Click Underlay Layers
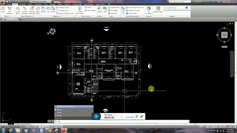The height and width of the screenshot is (133, 237). [63, 7]
